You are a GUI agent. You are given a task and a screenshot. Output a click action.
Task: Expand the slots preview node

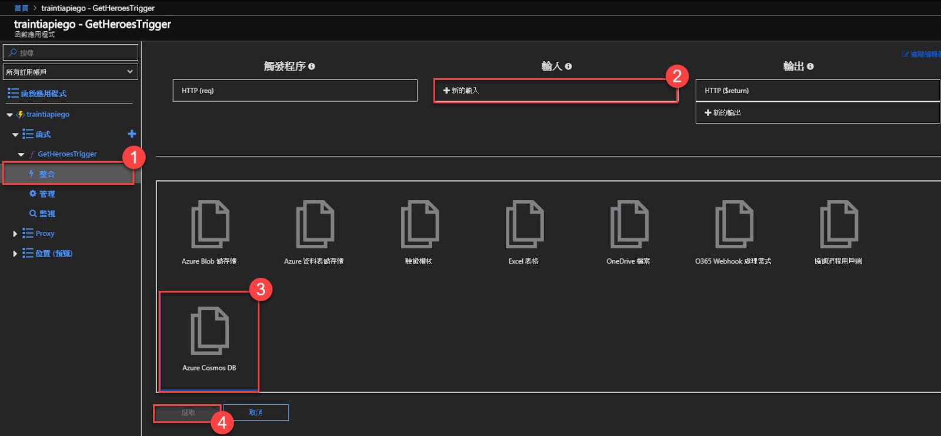click(15, 254)
